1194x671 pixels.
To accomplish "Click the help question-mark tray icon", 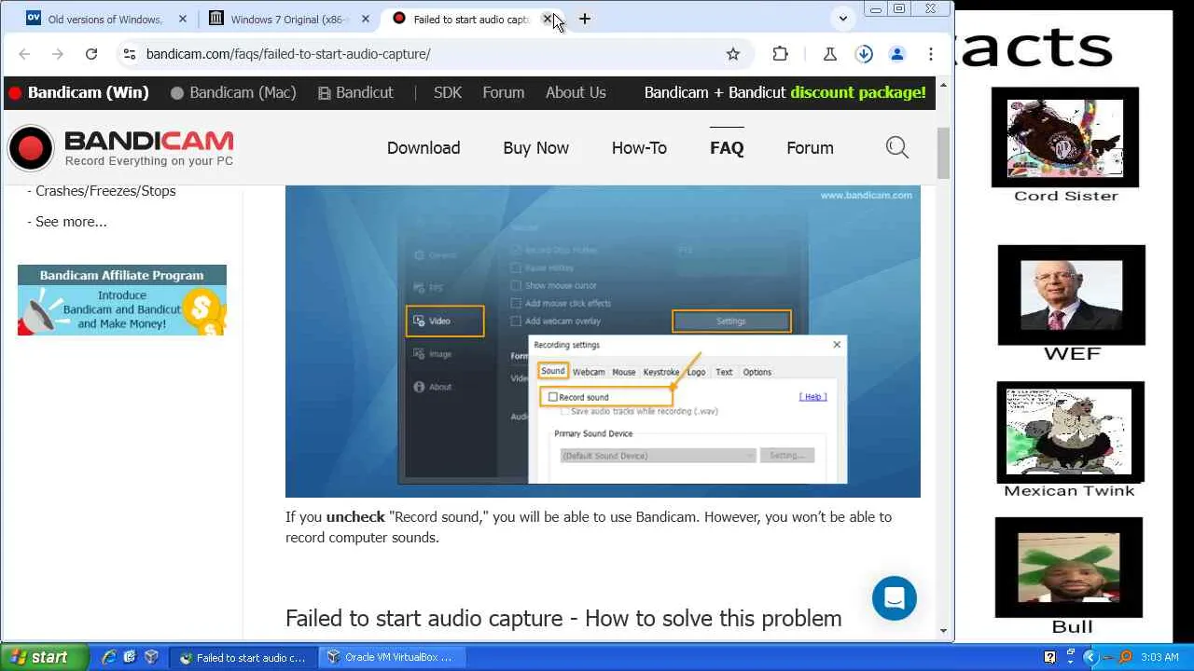I will (x=1050, y=657).
